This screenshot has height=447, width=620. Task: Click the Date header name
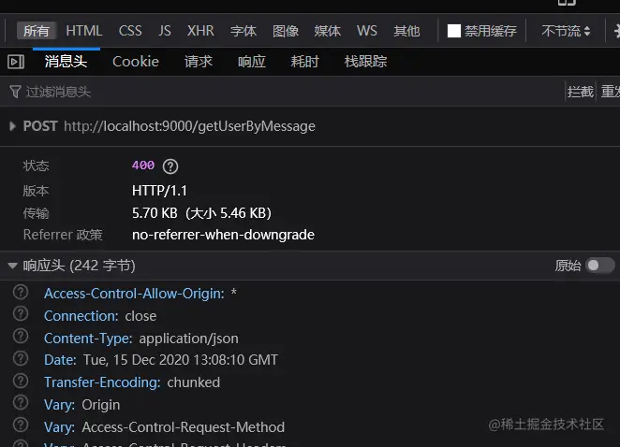pos(60,360)
